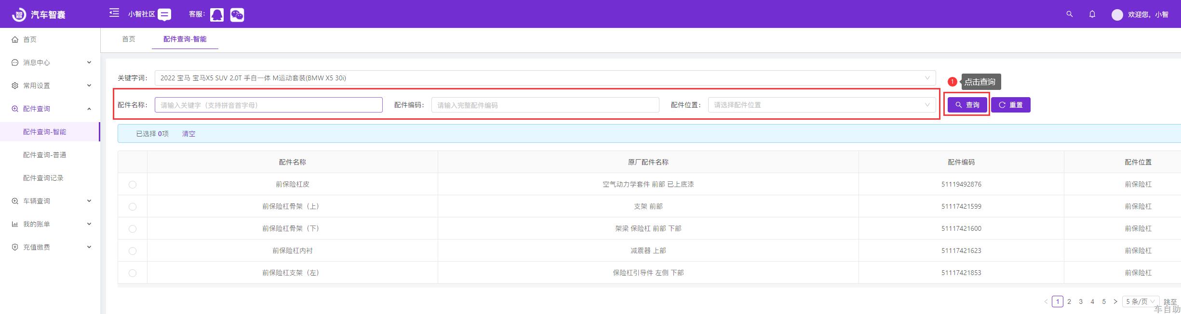Click part code 51119492876
Screen dimensions: 1181x314
[961, 184]
